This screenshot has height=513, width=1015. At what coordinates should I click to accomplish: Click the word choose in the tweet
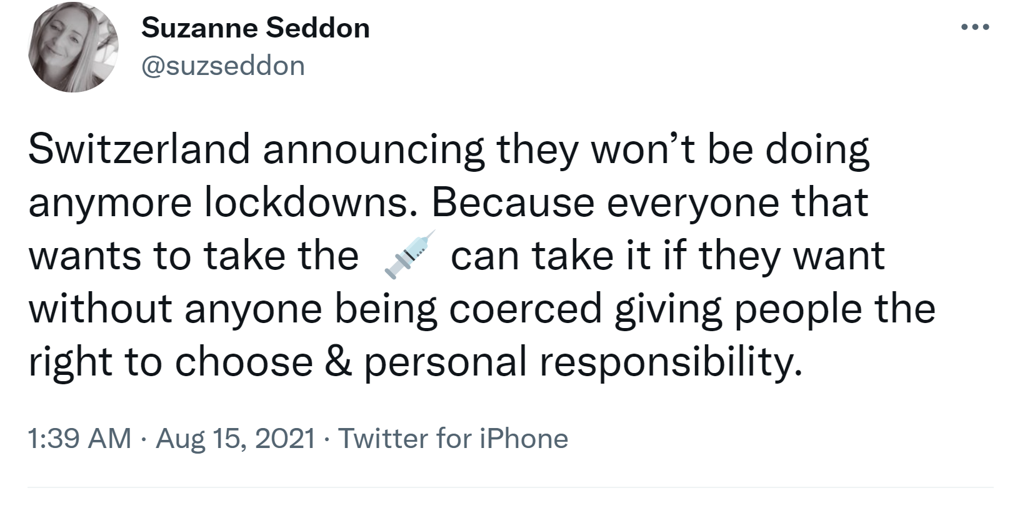[244, 362]
